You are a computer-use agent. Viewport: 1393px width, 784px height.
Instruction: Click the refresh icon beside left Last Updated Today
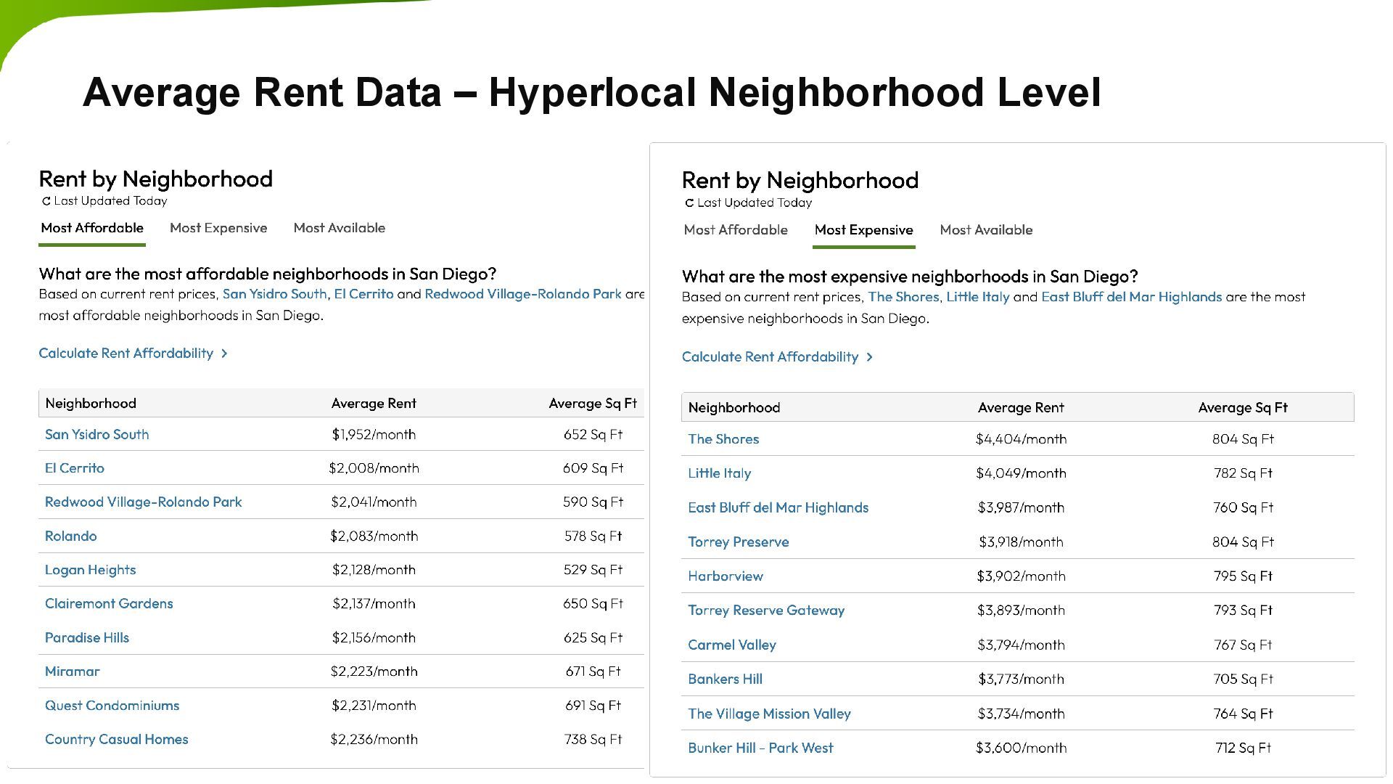[x=46, y=202]
